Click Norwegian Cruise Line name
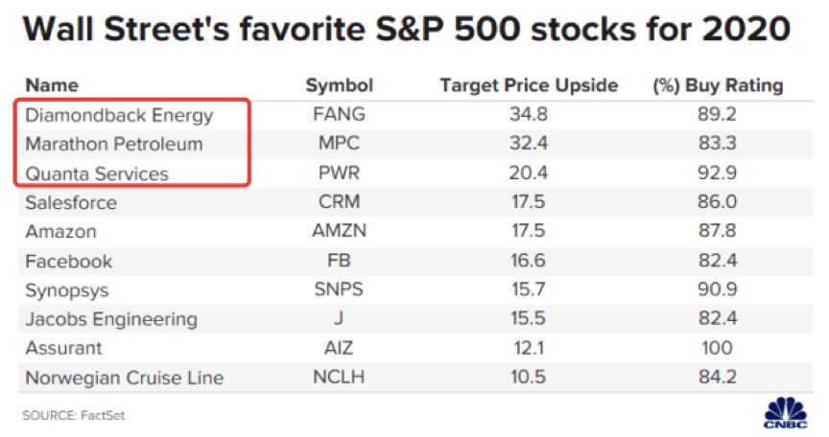Viewport: 829px width, 437px height. pyautogui.click(x=124, y=378)
